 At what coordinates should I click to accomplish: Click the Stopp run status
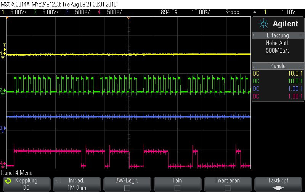[x=232, y=12]
